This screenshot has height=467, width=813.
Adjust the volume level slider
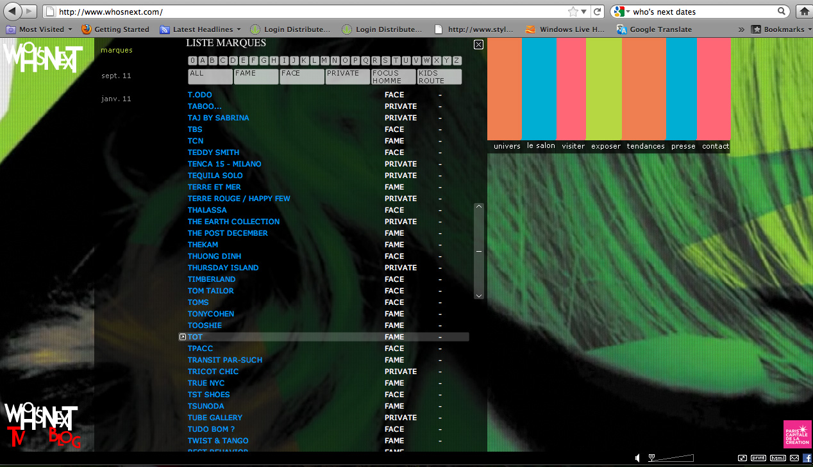tap(671, 458)
